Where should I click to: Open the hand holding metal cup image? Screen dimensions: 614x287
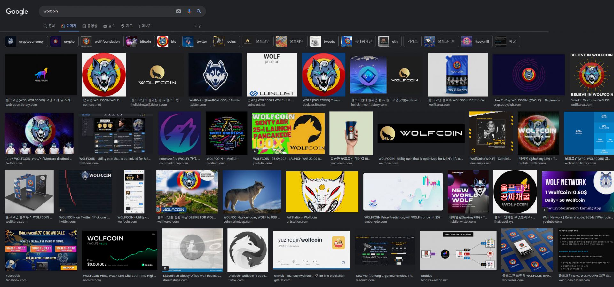(x=351, y=133)
